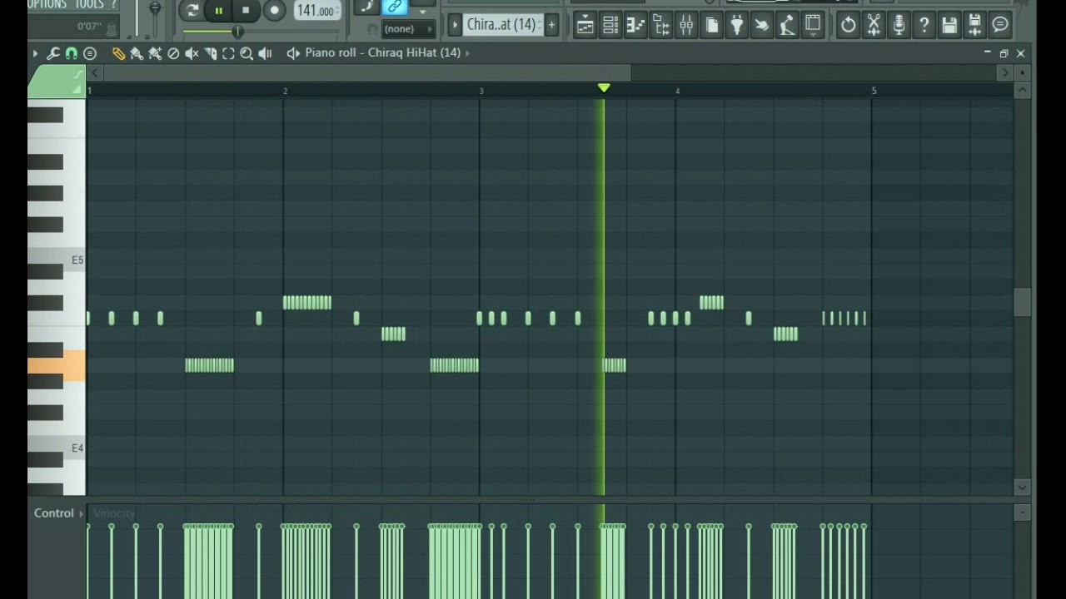Open the Chira..at (14) pattern selector
The height and width of the screenshot is (599, 1066).
click(x=502, y=25)
